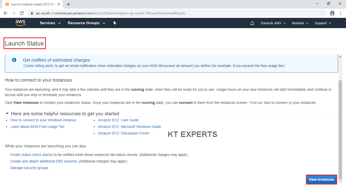Click the browser address bar
Screen dimensions: 346x186
[x=177, y=13]
